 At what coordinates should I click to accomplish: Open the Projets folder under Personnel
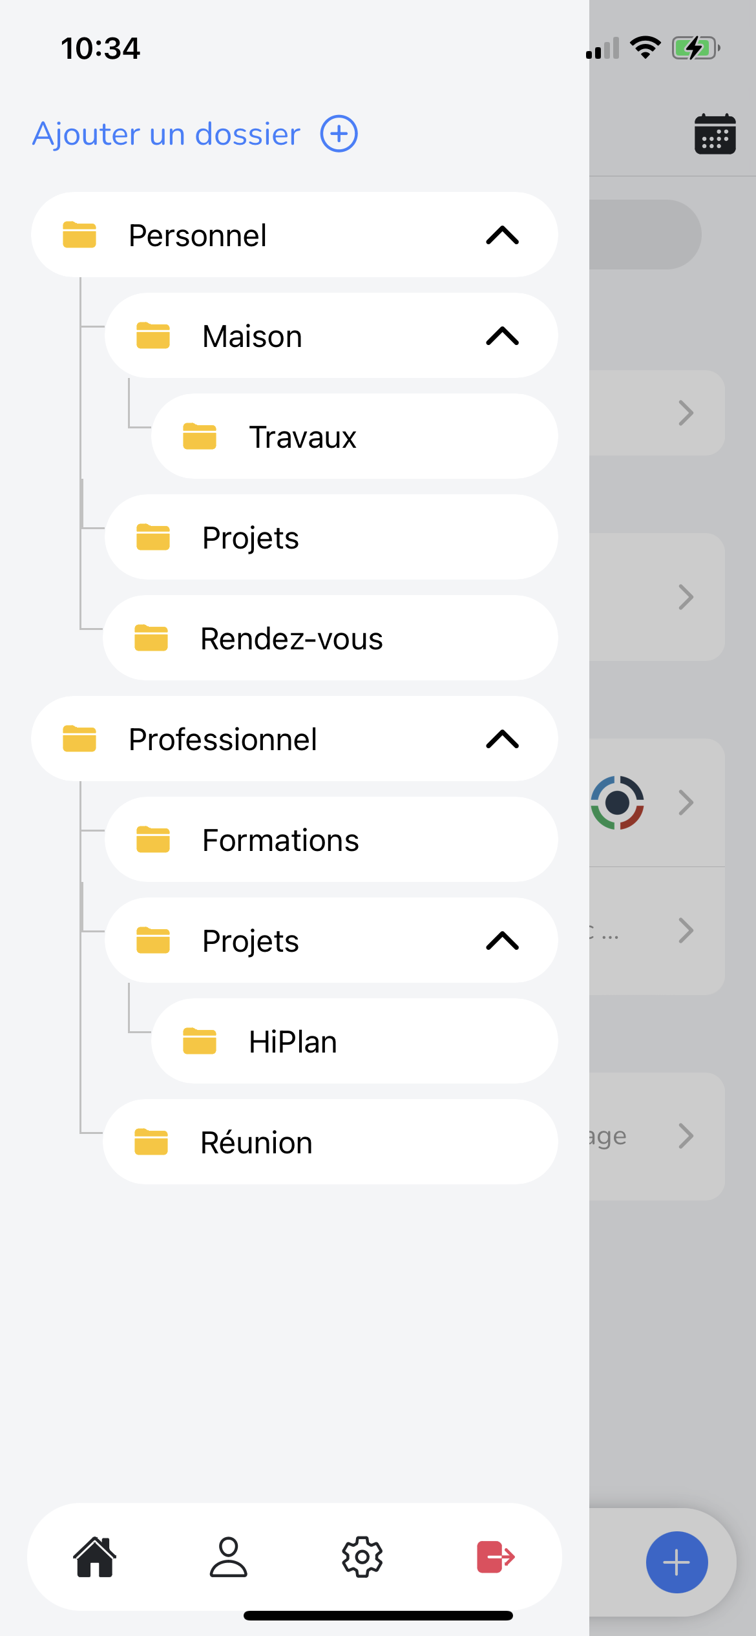pos(331,537)
